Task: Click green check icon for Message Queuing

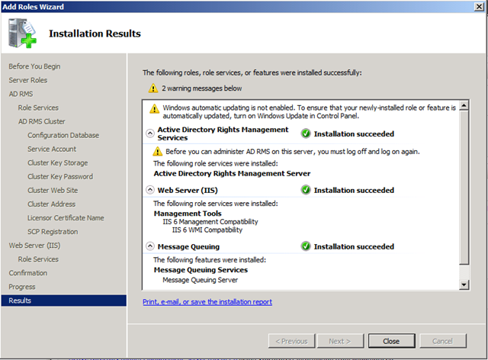Action: [x=306, y=246]
